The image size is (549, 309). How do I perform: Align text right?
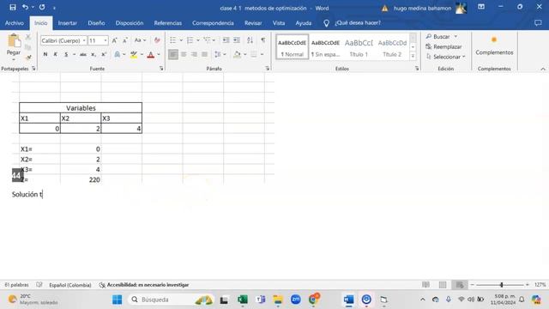pos(195,55)
